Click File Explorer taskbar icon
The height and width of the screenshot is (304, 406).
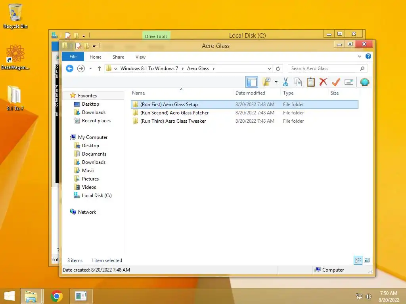click(x=31, y=296)
